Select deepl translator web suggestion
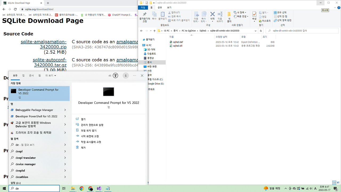Viewport: 341px width, 192px height. [x=26, y=158]
